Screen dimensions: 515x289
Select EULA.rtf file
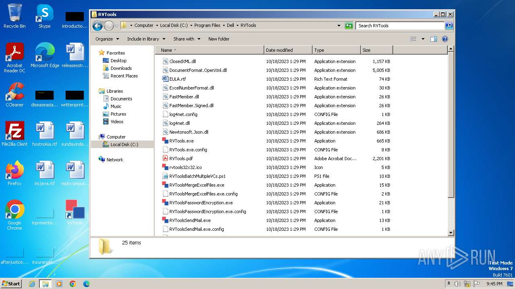click(x=177, y=79)
